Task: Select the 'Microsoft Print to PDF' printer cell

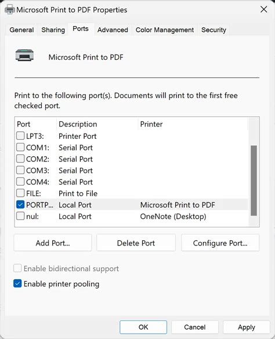Action: pos(178,205)
